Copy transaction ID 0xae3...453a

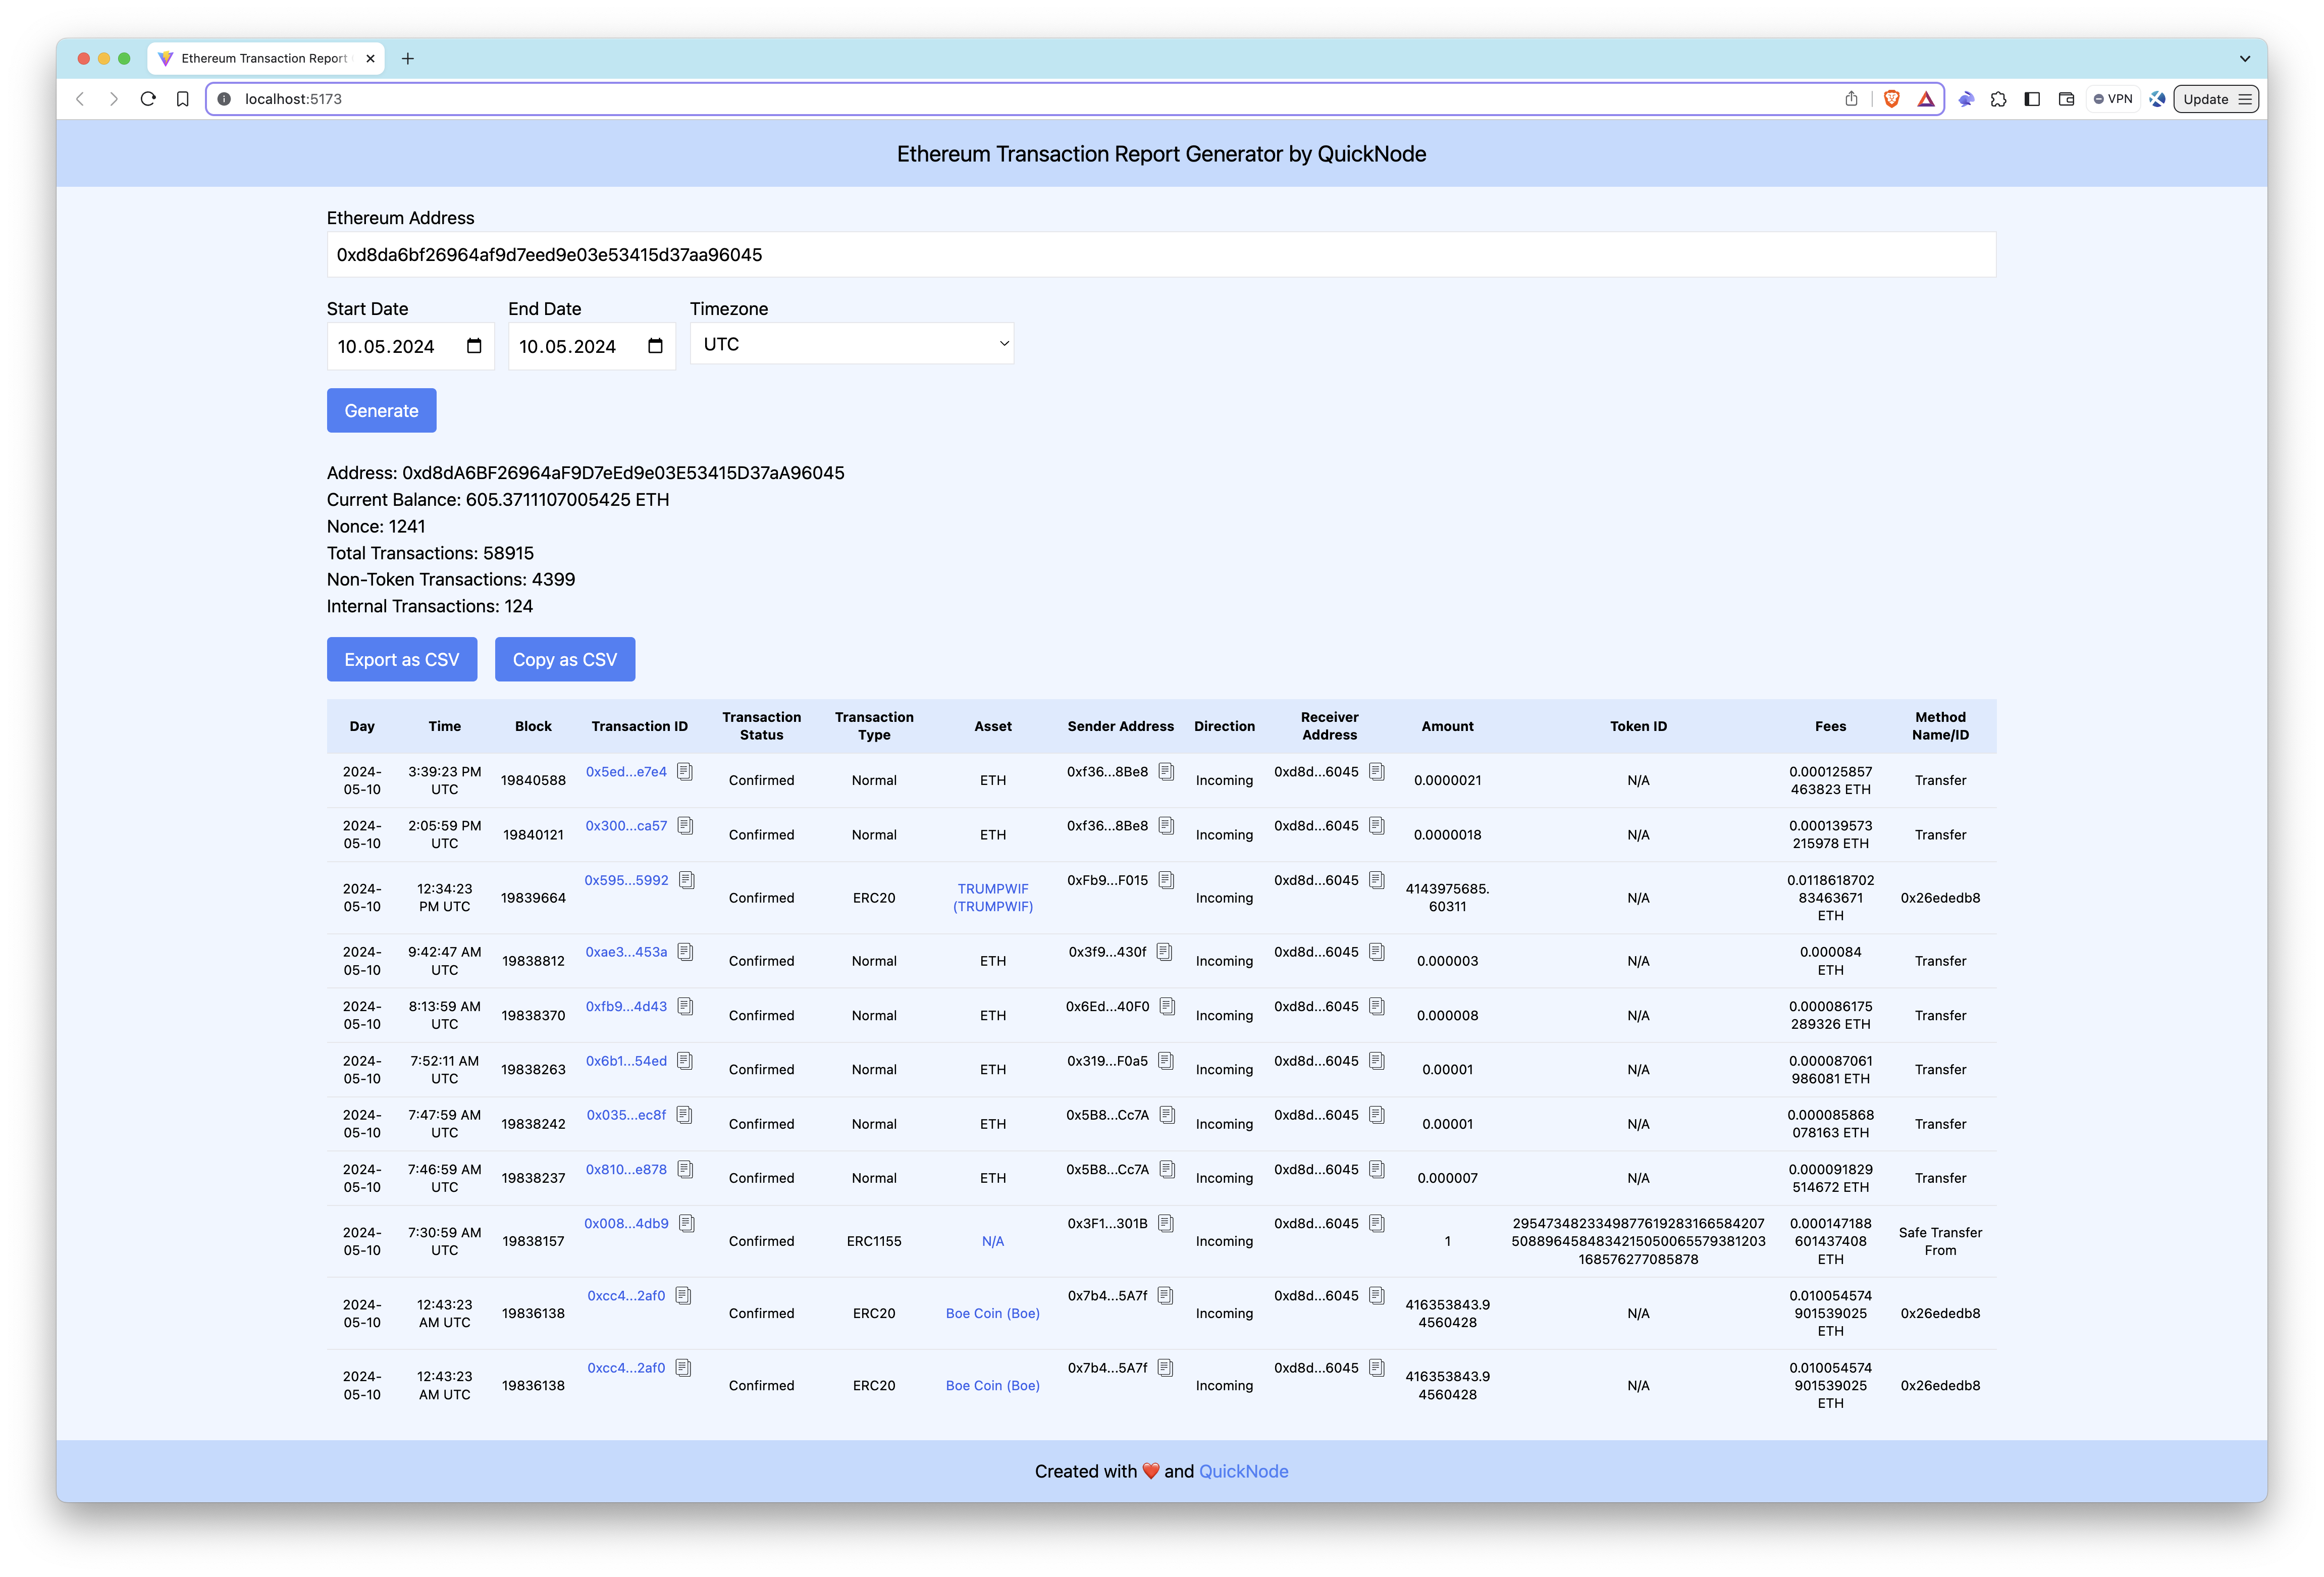click(x=685, y=952)
